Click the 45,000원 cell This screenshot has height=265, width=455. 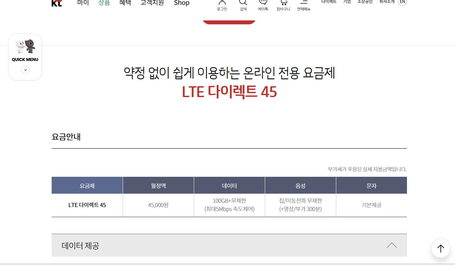[x=158, y=205]
